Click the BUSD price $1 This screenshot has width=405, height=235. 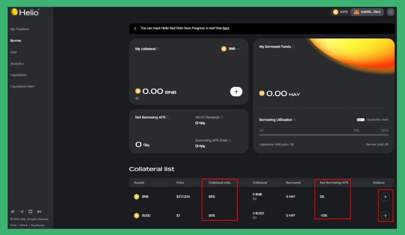pyautogui.click(x=178, y=216)
